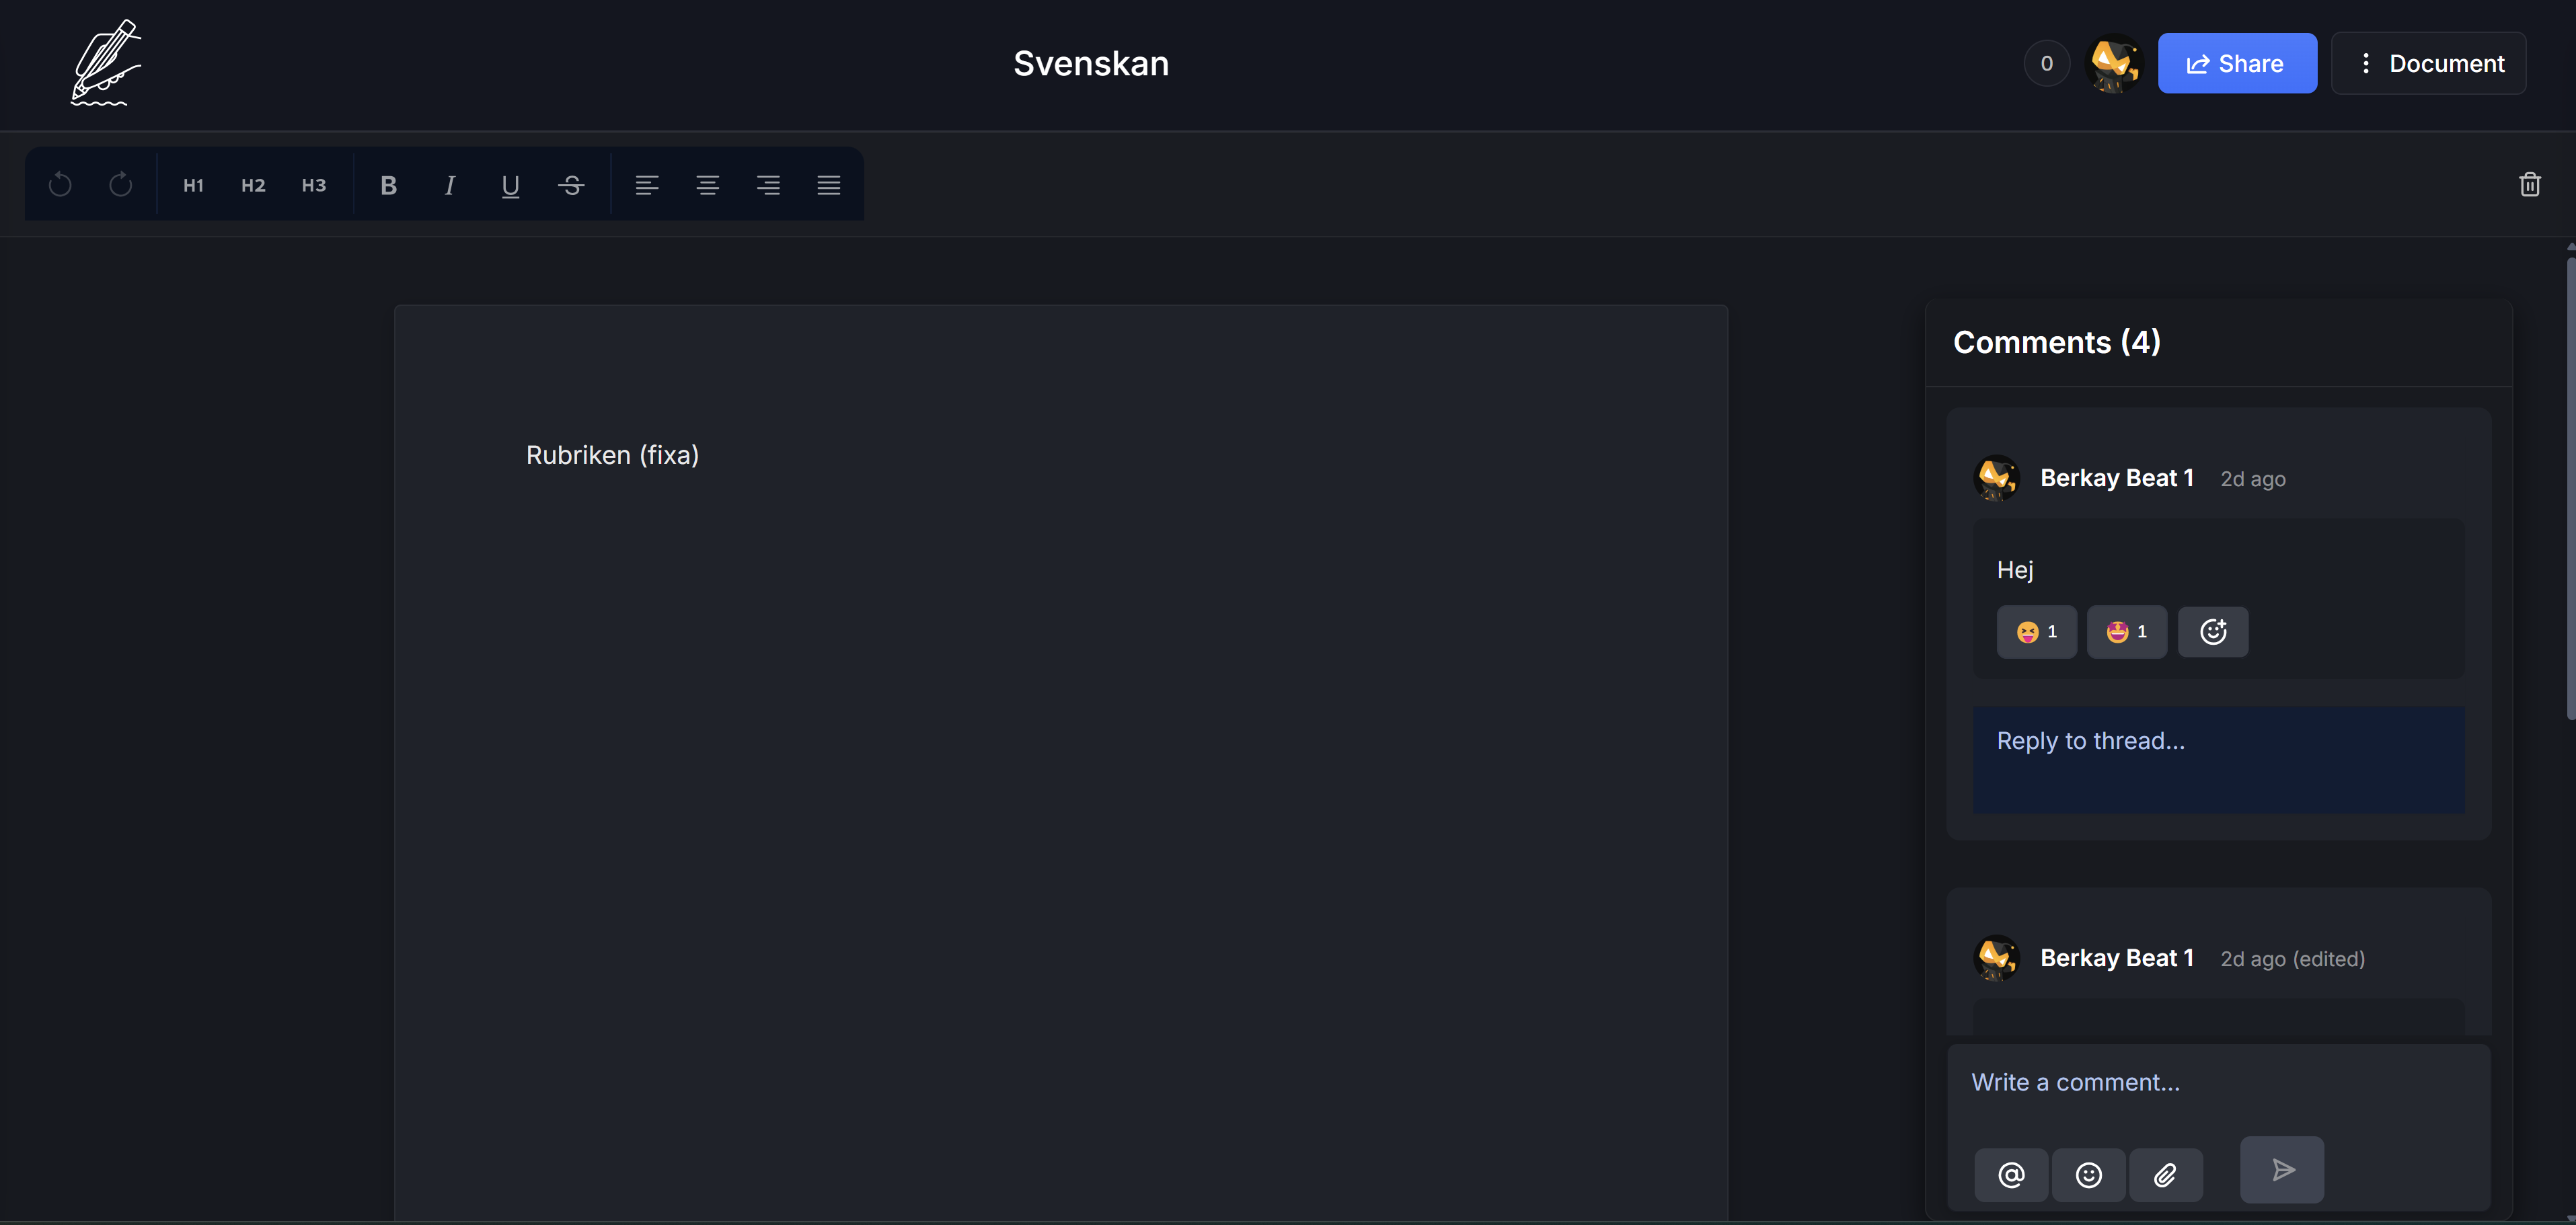Click the Berkay Beat 1 avatar in comments

click(x=1996, y=477)
